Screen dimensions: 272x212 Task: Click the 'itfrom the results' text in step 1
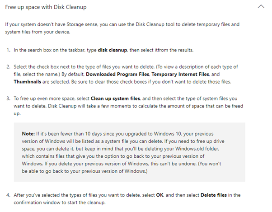[174, 50]
